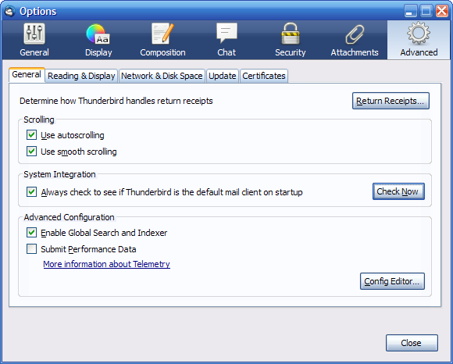This screenshot has height=364, width=453.
Task: Click the Thunderbird icon in title bar
Action: coord(9,11)
